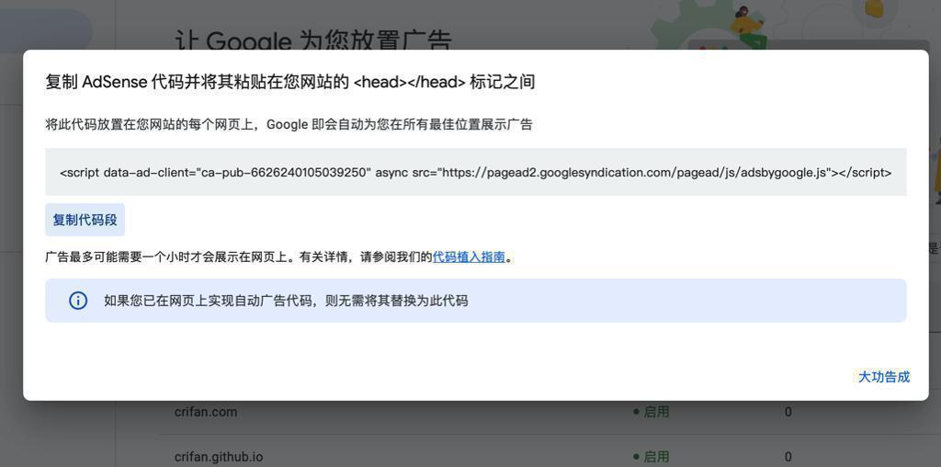This screenshot has height=467, width=941.
Task: Open the 代码植入指南 link
Action: 469,257
